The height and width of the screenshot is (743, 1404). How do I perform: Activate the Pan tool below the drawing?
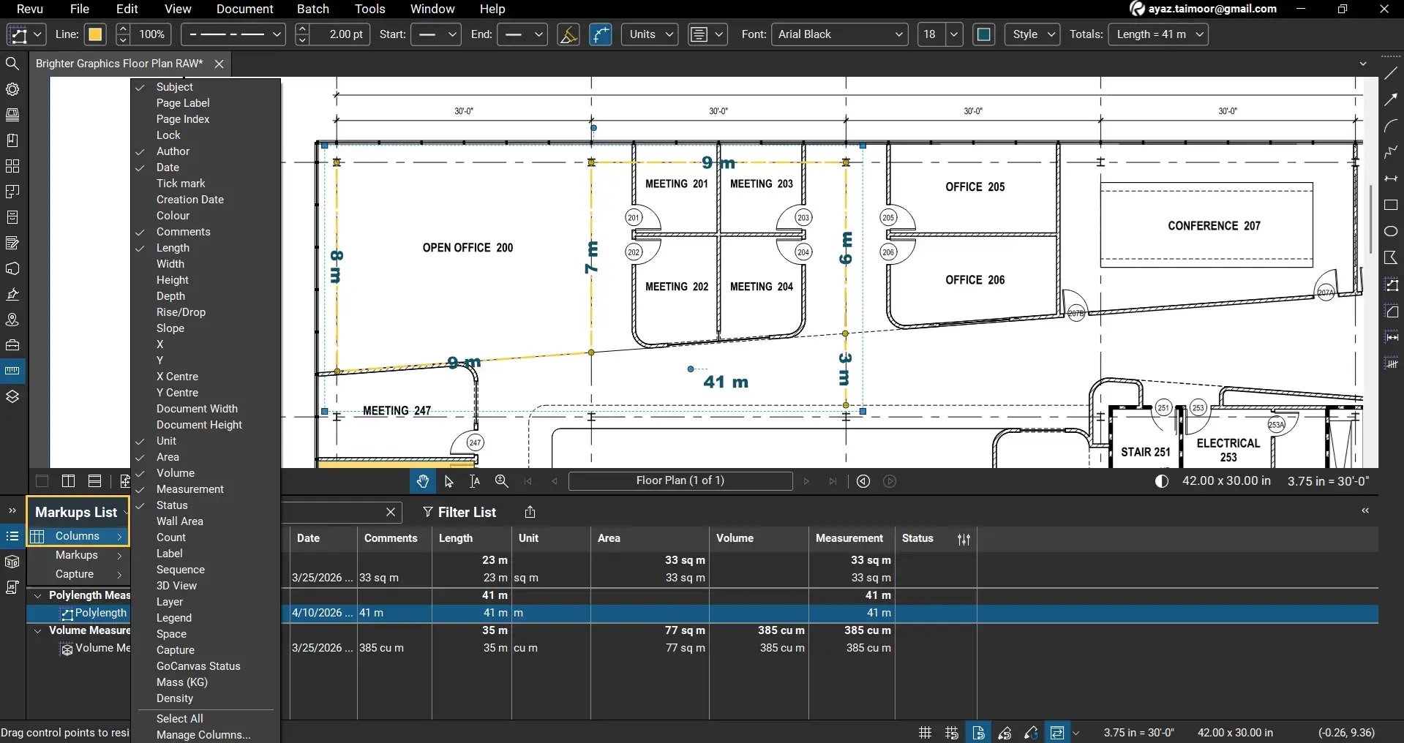click(423, 480)
